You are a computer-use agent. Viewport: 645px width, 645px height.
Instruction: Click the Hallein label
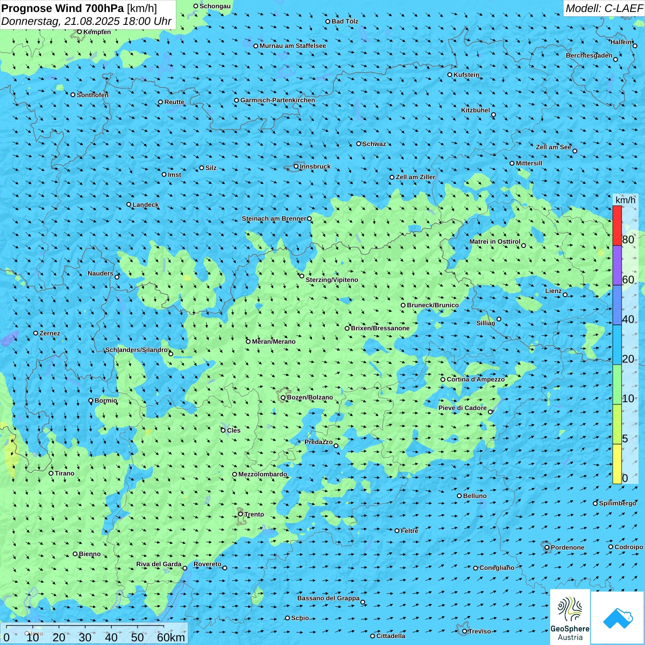[x=621, y=42]
